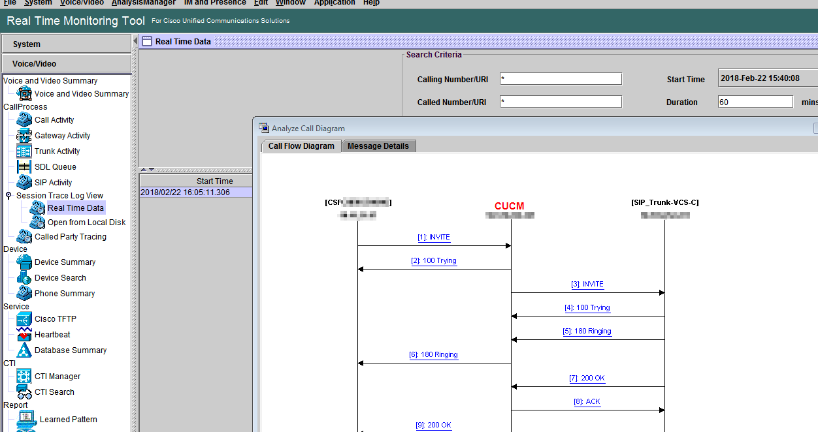Select the 2018/02/22 16:05:11.306 row
Screen dimensions: 818x432
tap(196, 193)
